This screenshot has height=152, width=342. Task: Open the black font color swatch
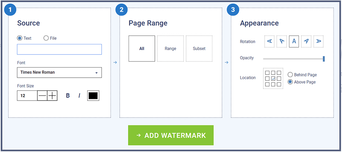point(93,96)
